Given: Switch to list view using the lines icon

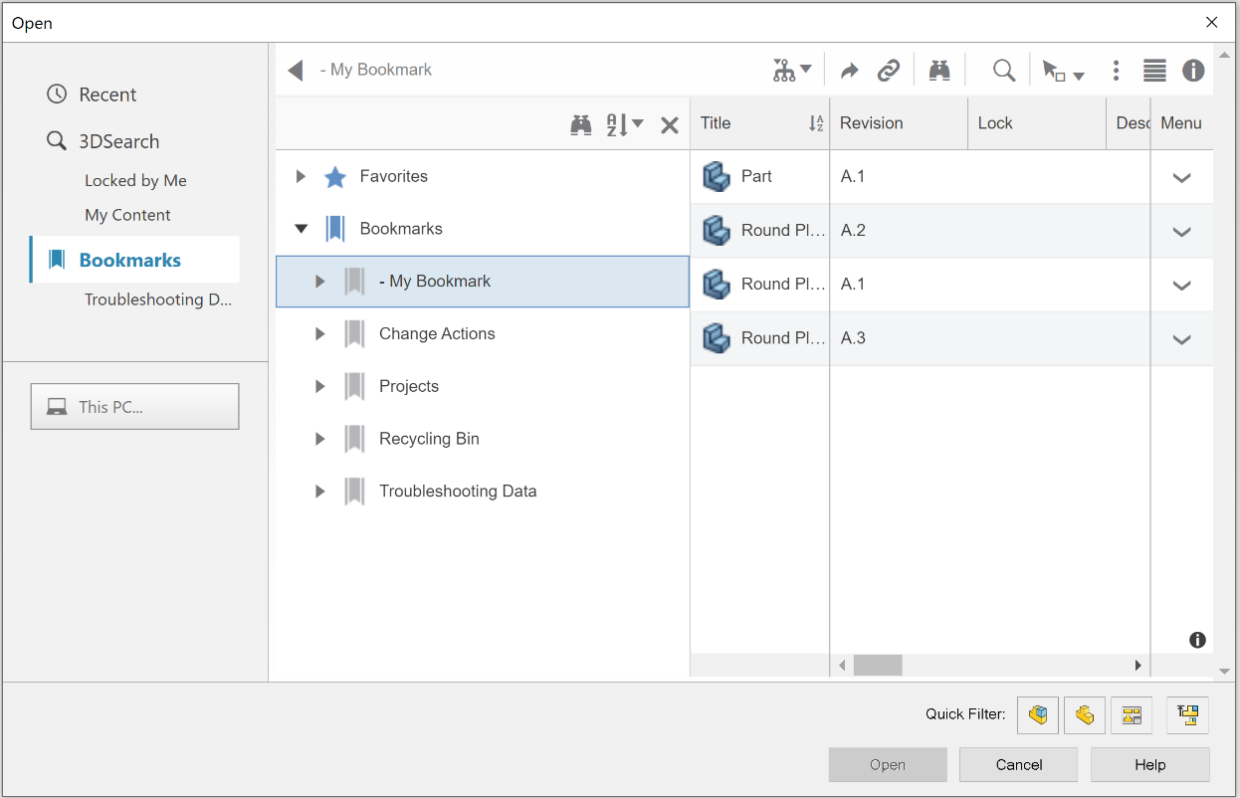Looking at the screenshot, I should pyautogui.click(x=1153, y=70).
